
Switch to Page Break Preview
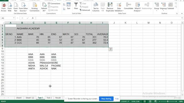pos(156,101)
